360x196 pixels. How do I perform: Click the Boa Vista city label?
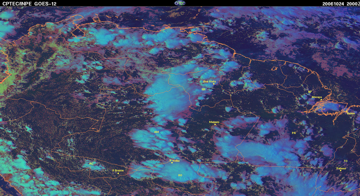point(209,81)
